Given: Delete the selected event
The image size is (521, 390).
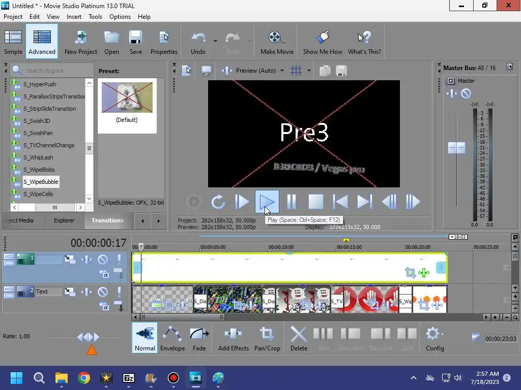Looking at the screenshot, I should coord(299,338).
